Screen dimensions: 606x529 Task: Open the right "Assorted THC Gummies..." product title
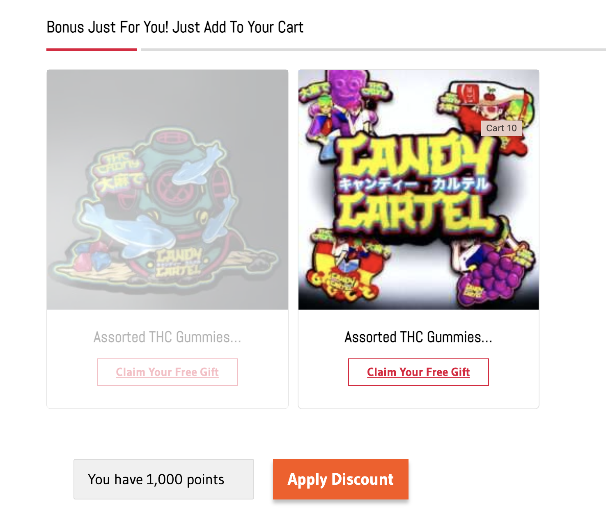point(418,337)
